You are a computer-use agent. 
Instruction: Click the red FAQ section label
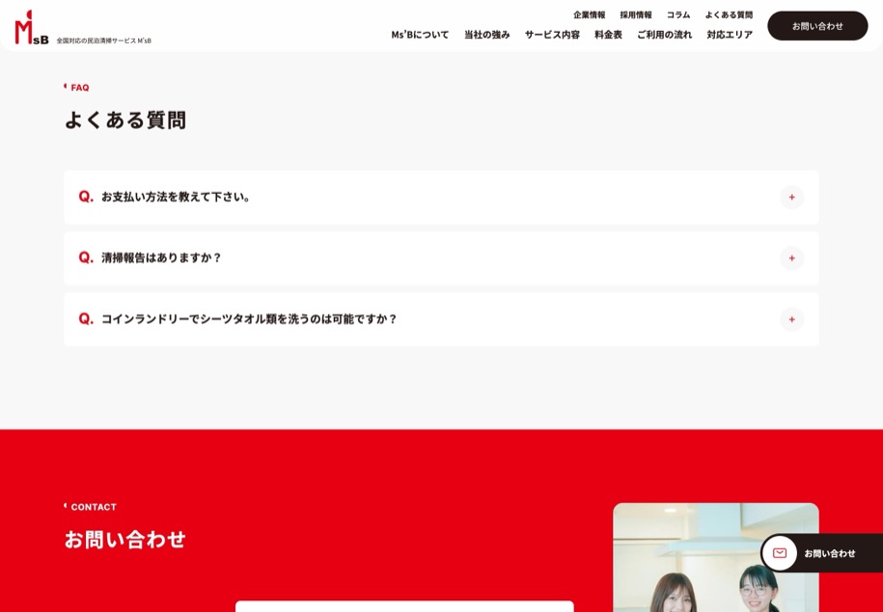pos(79,88)
